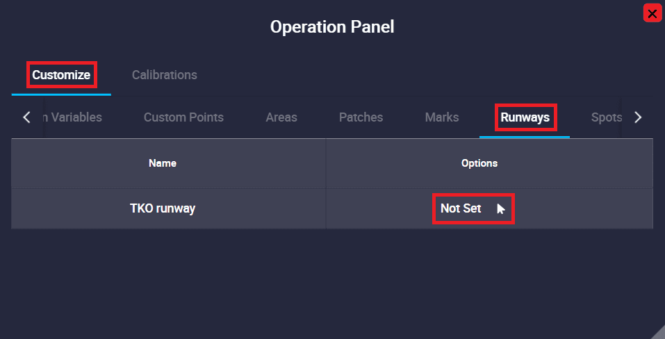The width and height of the screenshot is (665, 339).
Task: Open the partially visible Spots tab
Action: (607, 117)
